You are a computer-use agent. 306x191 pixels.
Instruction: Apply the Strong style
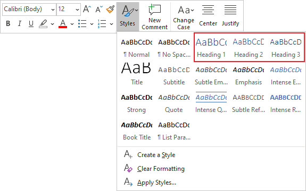[x=137, y=103]
